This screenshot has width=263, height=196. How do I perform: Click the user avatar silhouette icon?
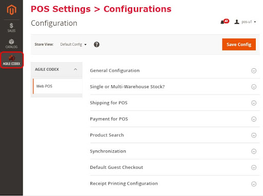pos(237,22)
